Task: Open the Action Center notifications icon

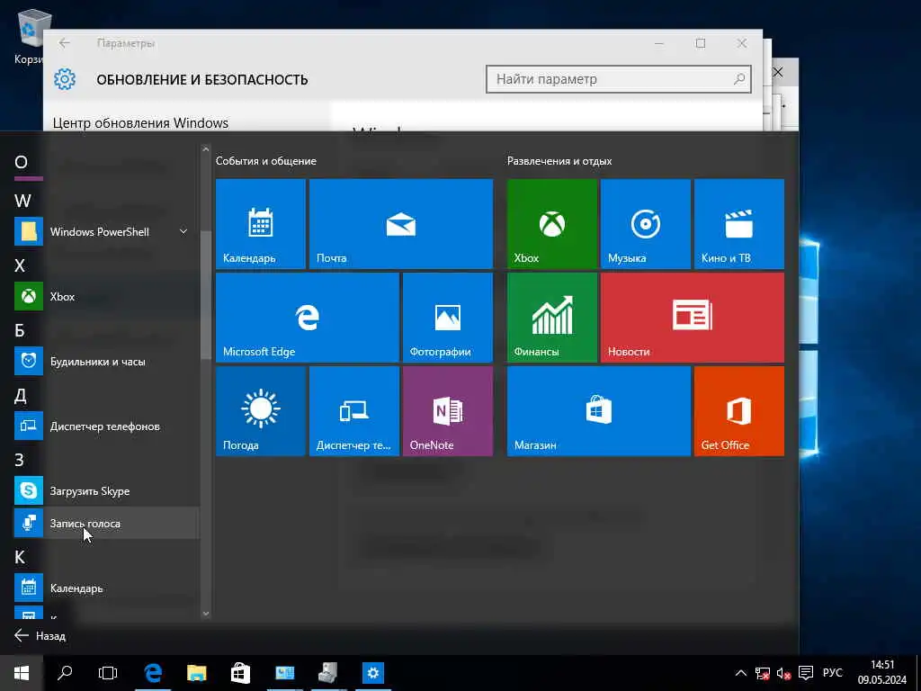Action: (806, 673)
